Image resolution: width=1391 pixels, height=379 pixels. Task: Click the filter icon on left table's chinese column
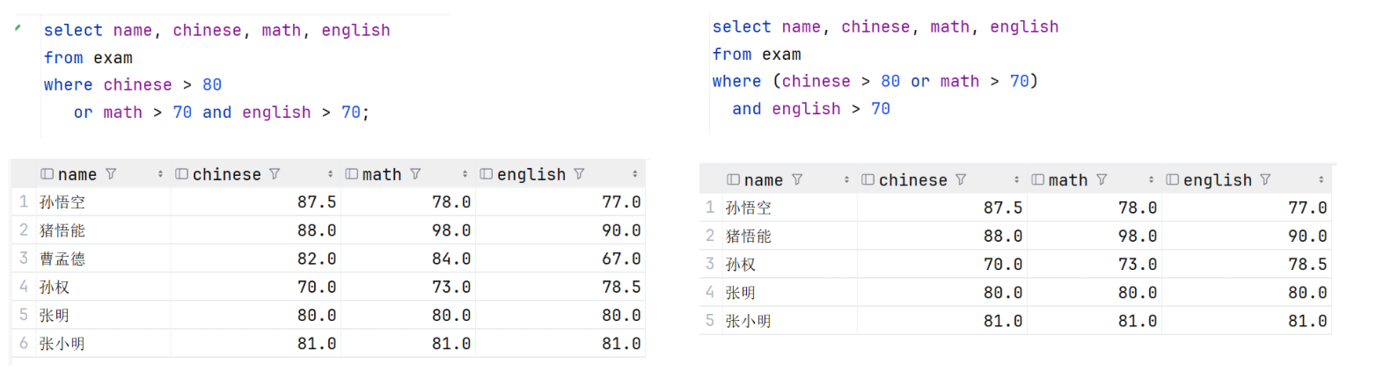(275, 174)
